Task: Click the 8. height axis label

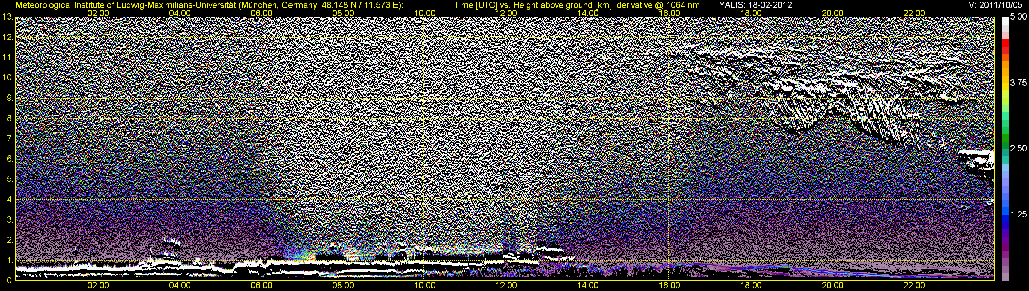Action: pyautogui.click(x=10, y=119)
